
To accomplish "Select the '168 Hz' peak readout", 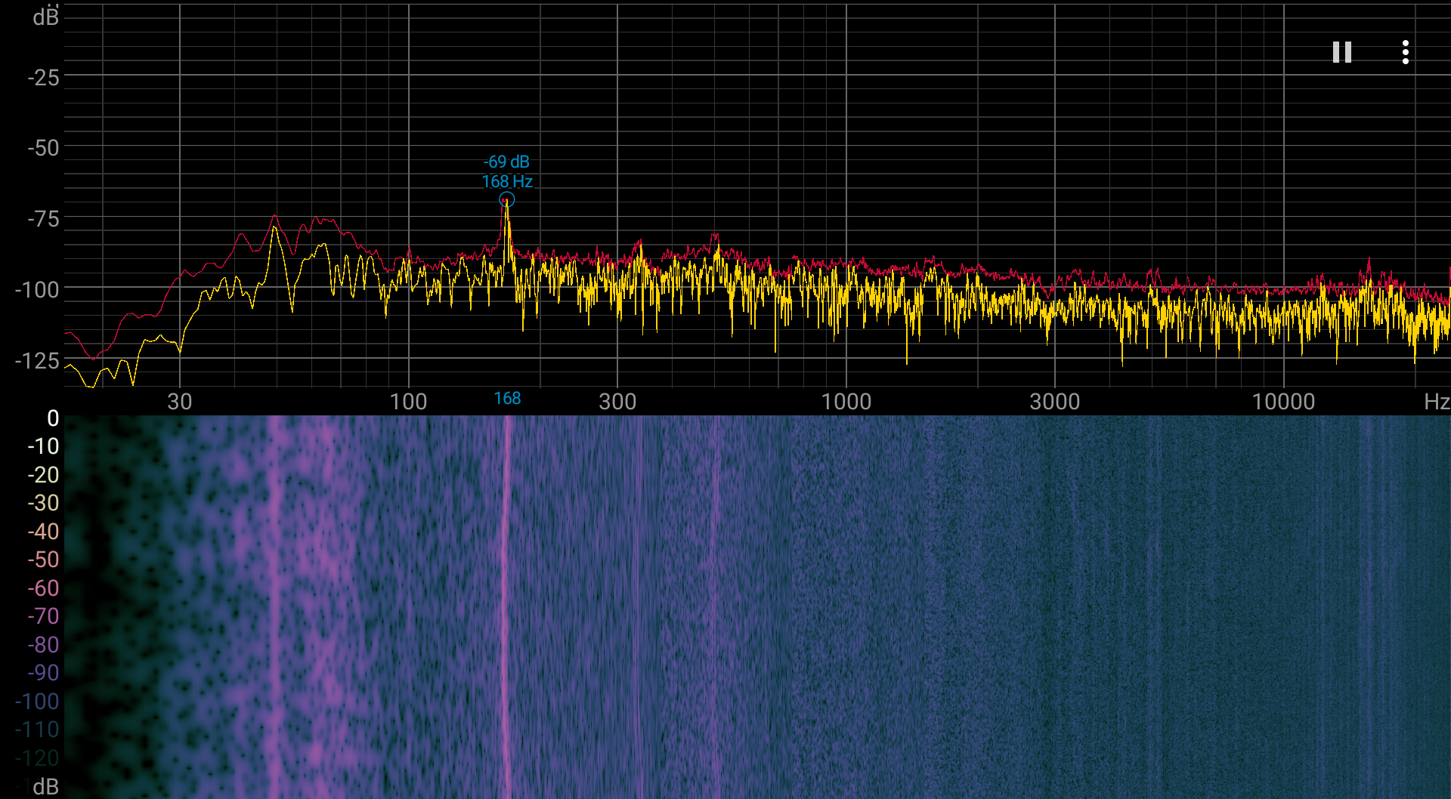I will coord(507,181).
